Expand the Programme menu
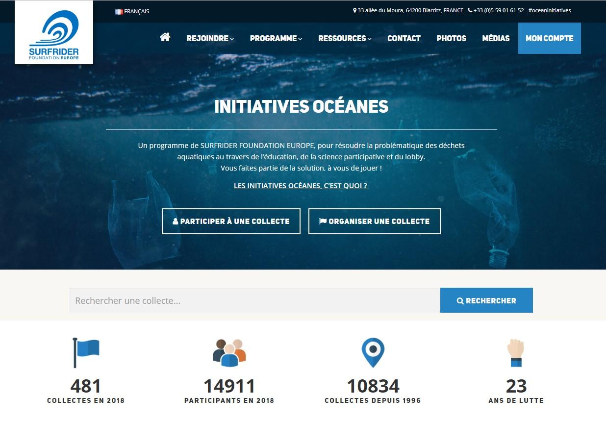Screen dimensions: 606x421 pyautogui.click(x=276, y=38)
